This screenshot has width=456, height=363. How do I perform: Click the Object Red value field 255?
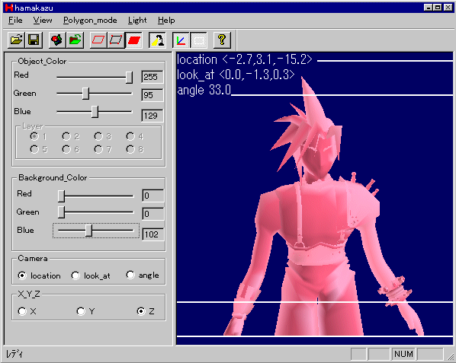coord(152,77)
